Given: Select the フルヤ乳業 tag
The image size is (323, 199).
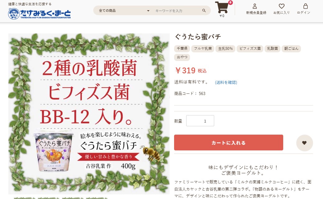Looking at the screenshot, I should (x=203, y=48).
